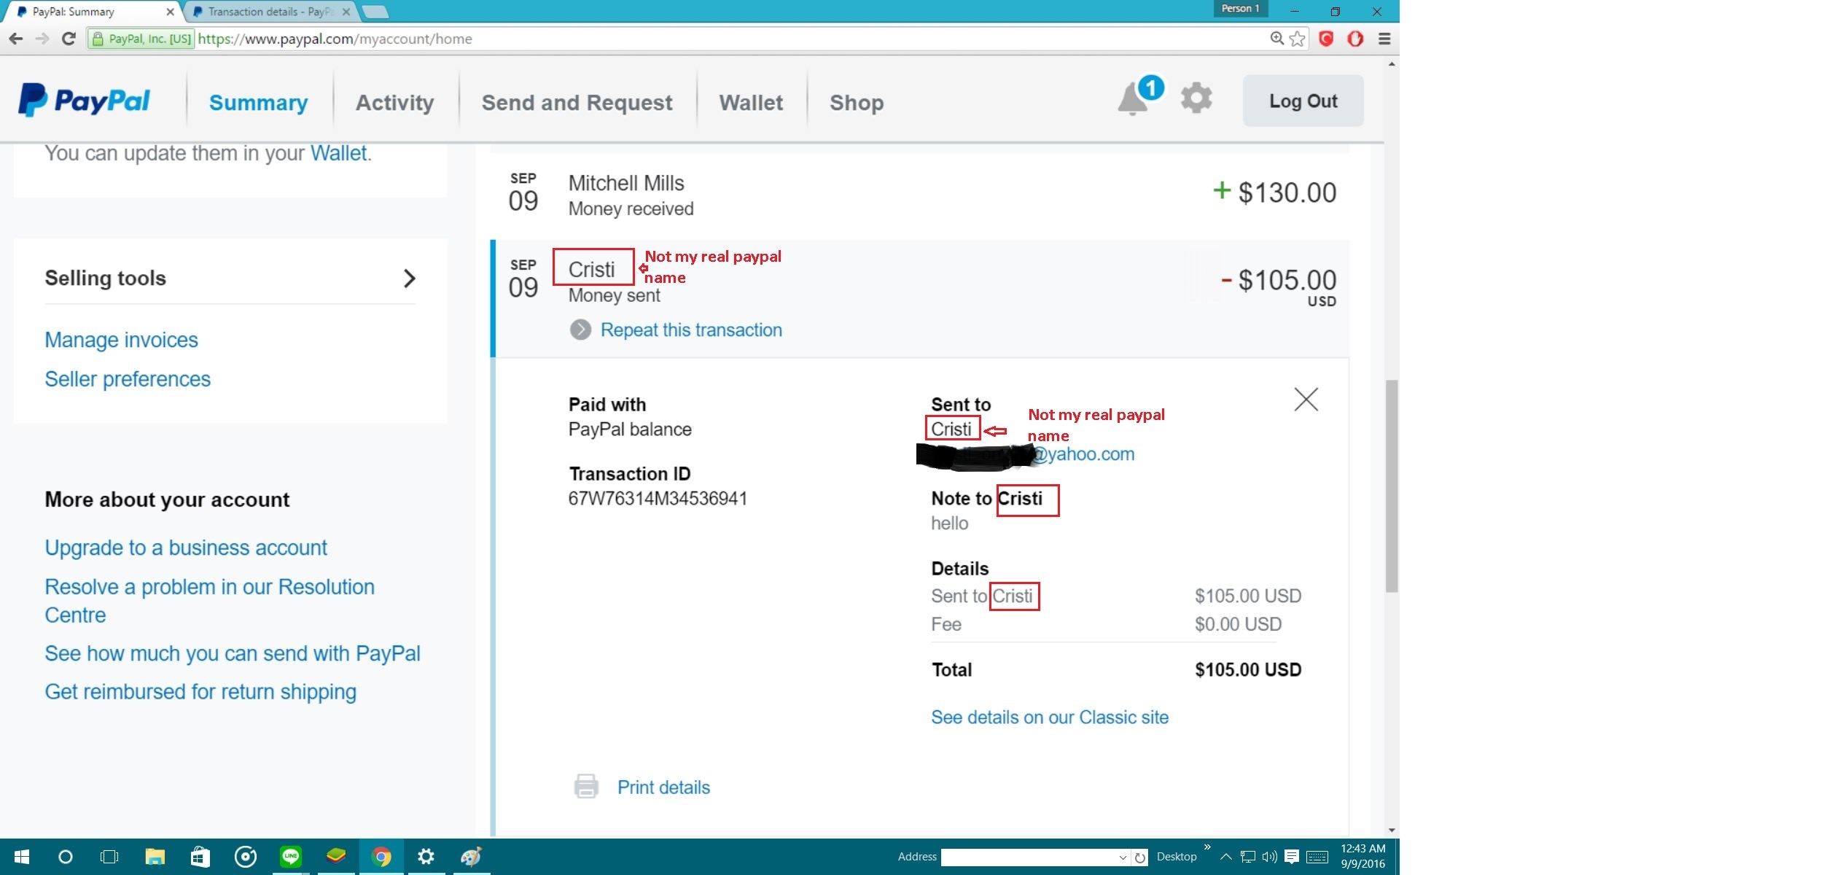This screenshot has width=1840, height=875.
Task: Reload the page with the refresh icon
Action: (x=69, y=39)
